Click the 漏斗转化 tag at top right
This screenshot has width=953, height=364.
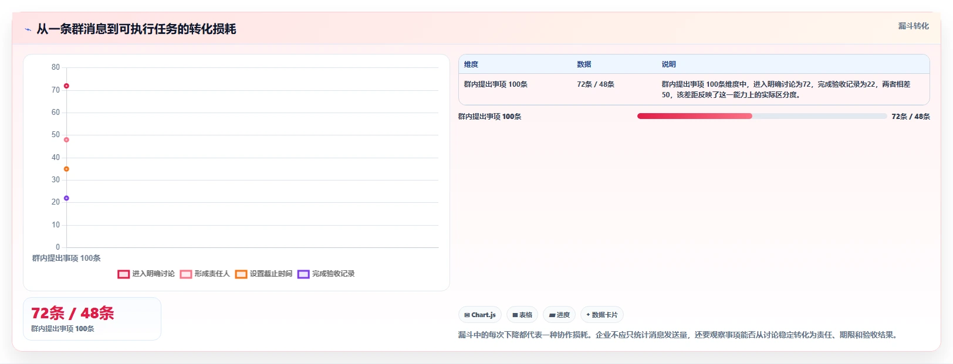[x=913, y=26]
